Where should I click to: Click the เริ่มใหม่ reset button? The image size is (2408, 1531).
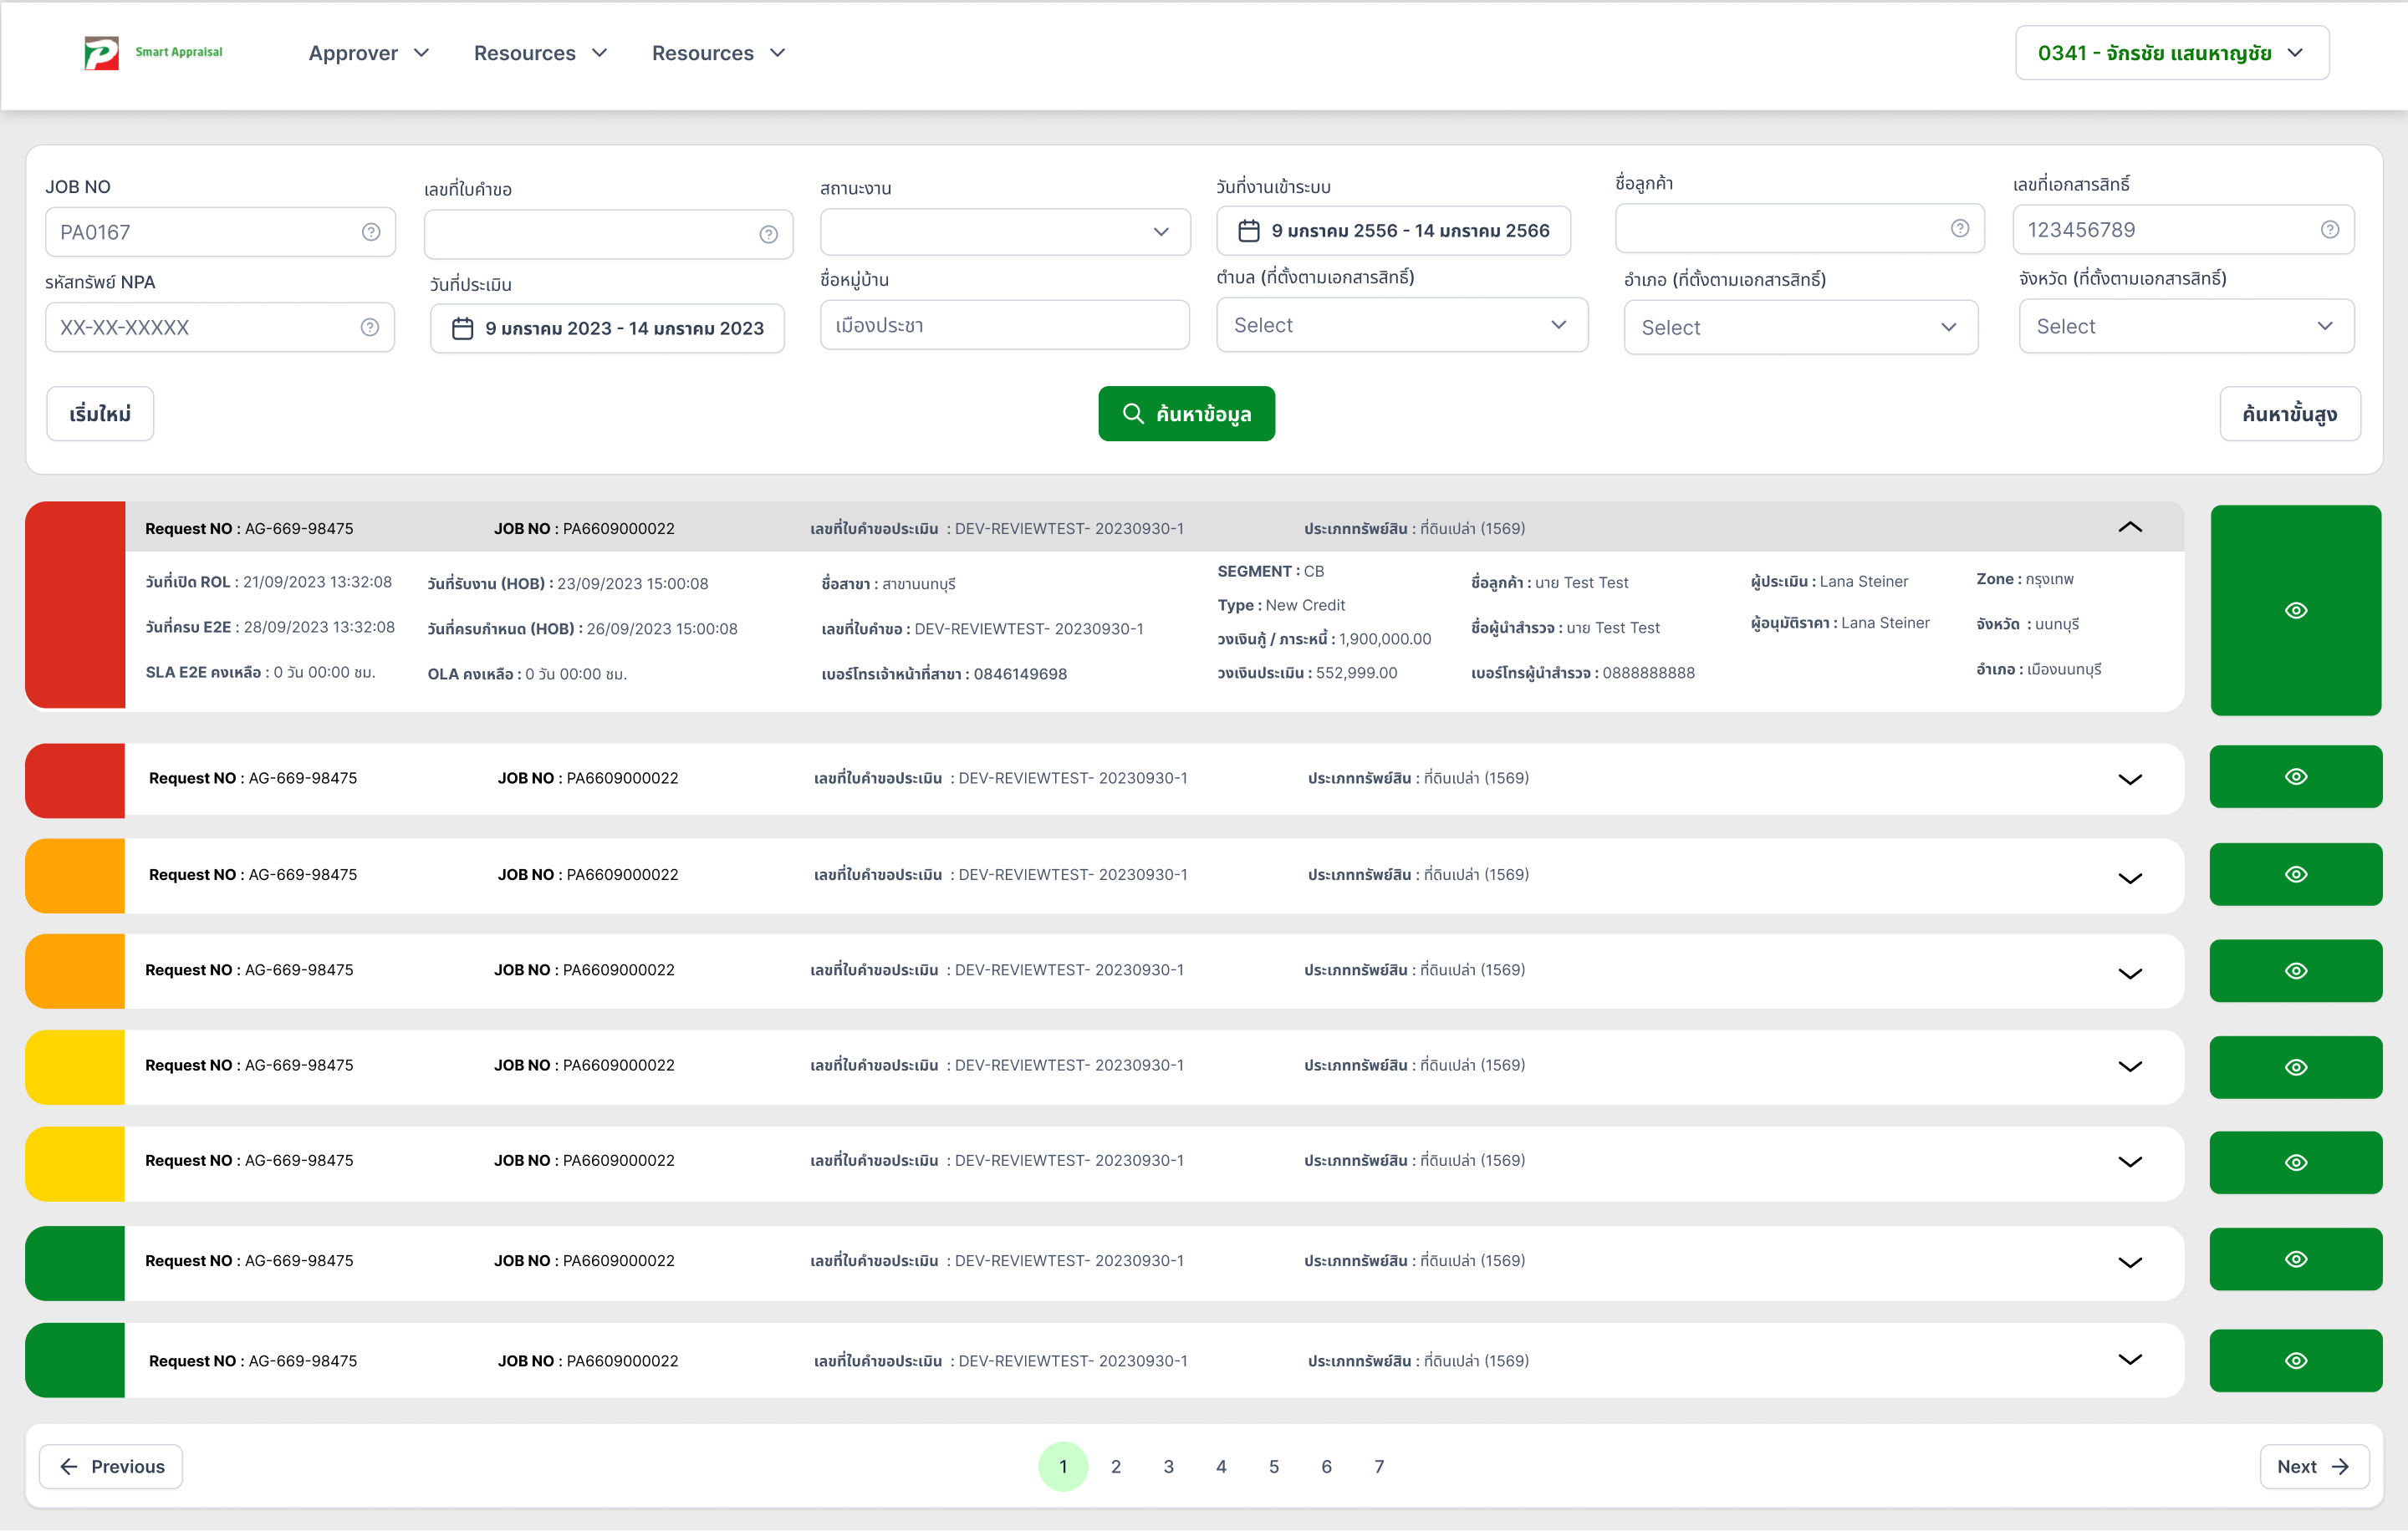pyautogui.click(x=100, y=414)
